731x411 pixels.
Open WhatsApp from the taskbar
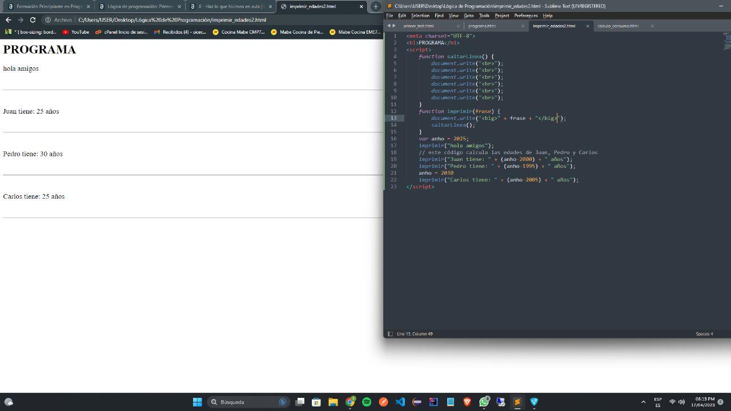[484, 402]
